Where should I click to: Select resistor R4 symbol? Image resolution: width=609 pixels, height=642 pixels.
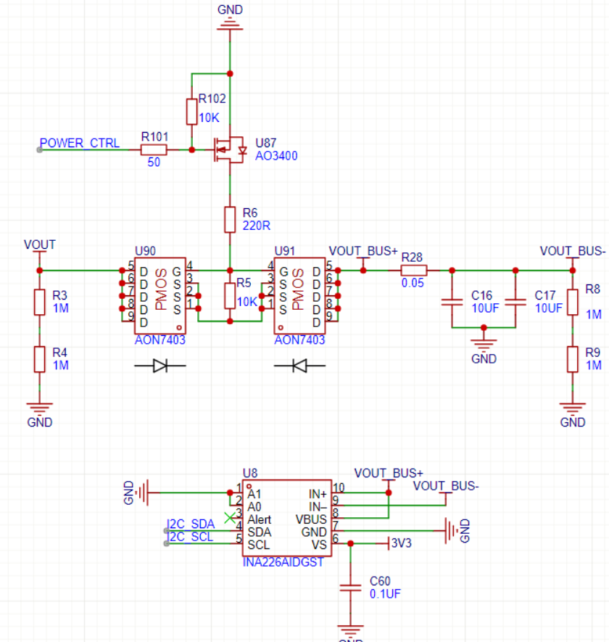tap(39, 359)
